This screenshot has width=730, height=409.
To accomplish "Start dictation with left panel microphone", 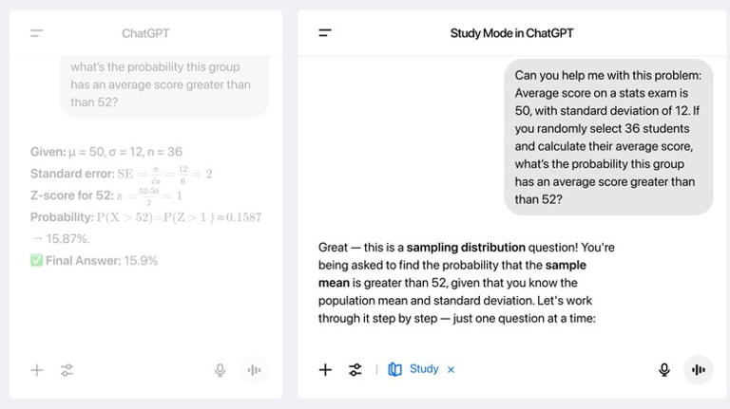I will (221, 370).
